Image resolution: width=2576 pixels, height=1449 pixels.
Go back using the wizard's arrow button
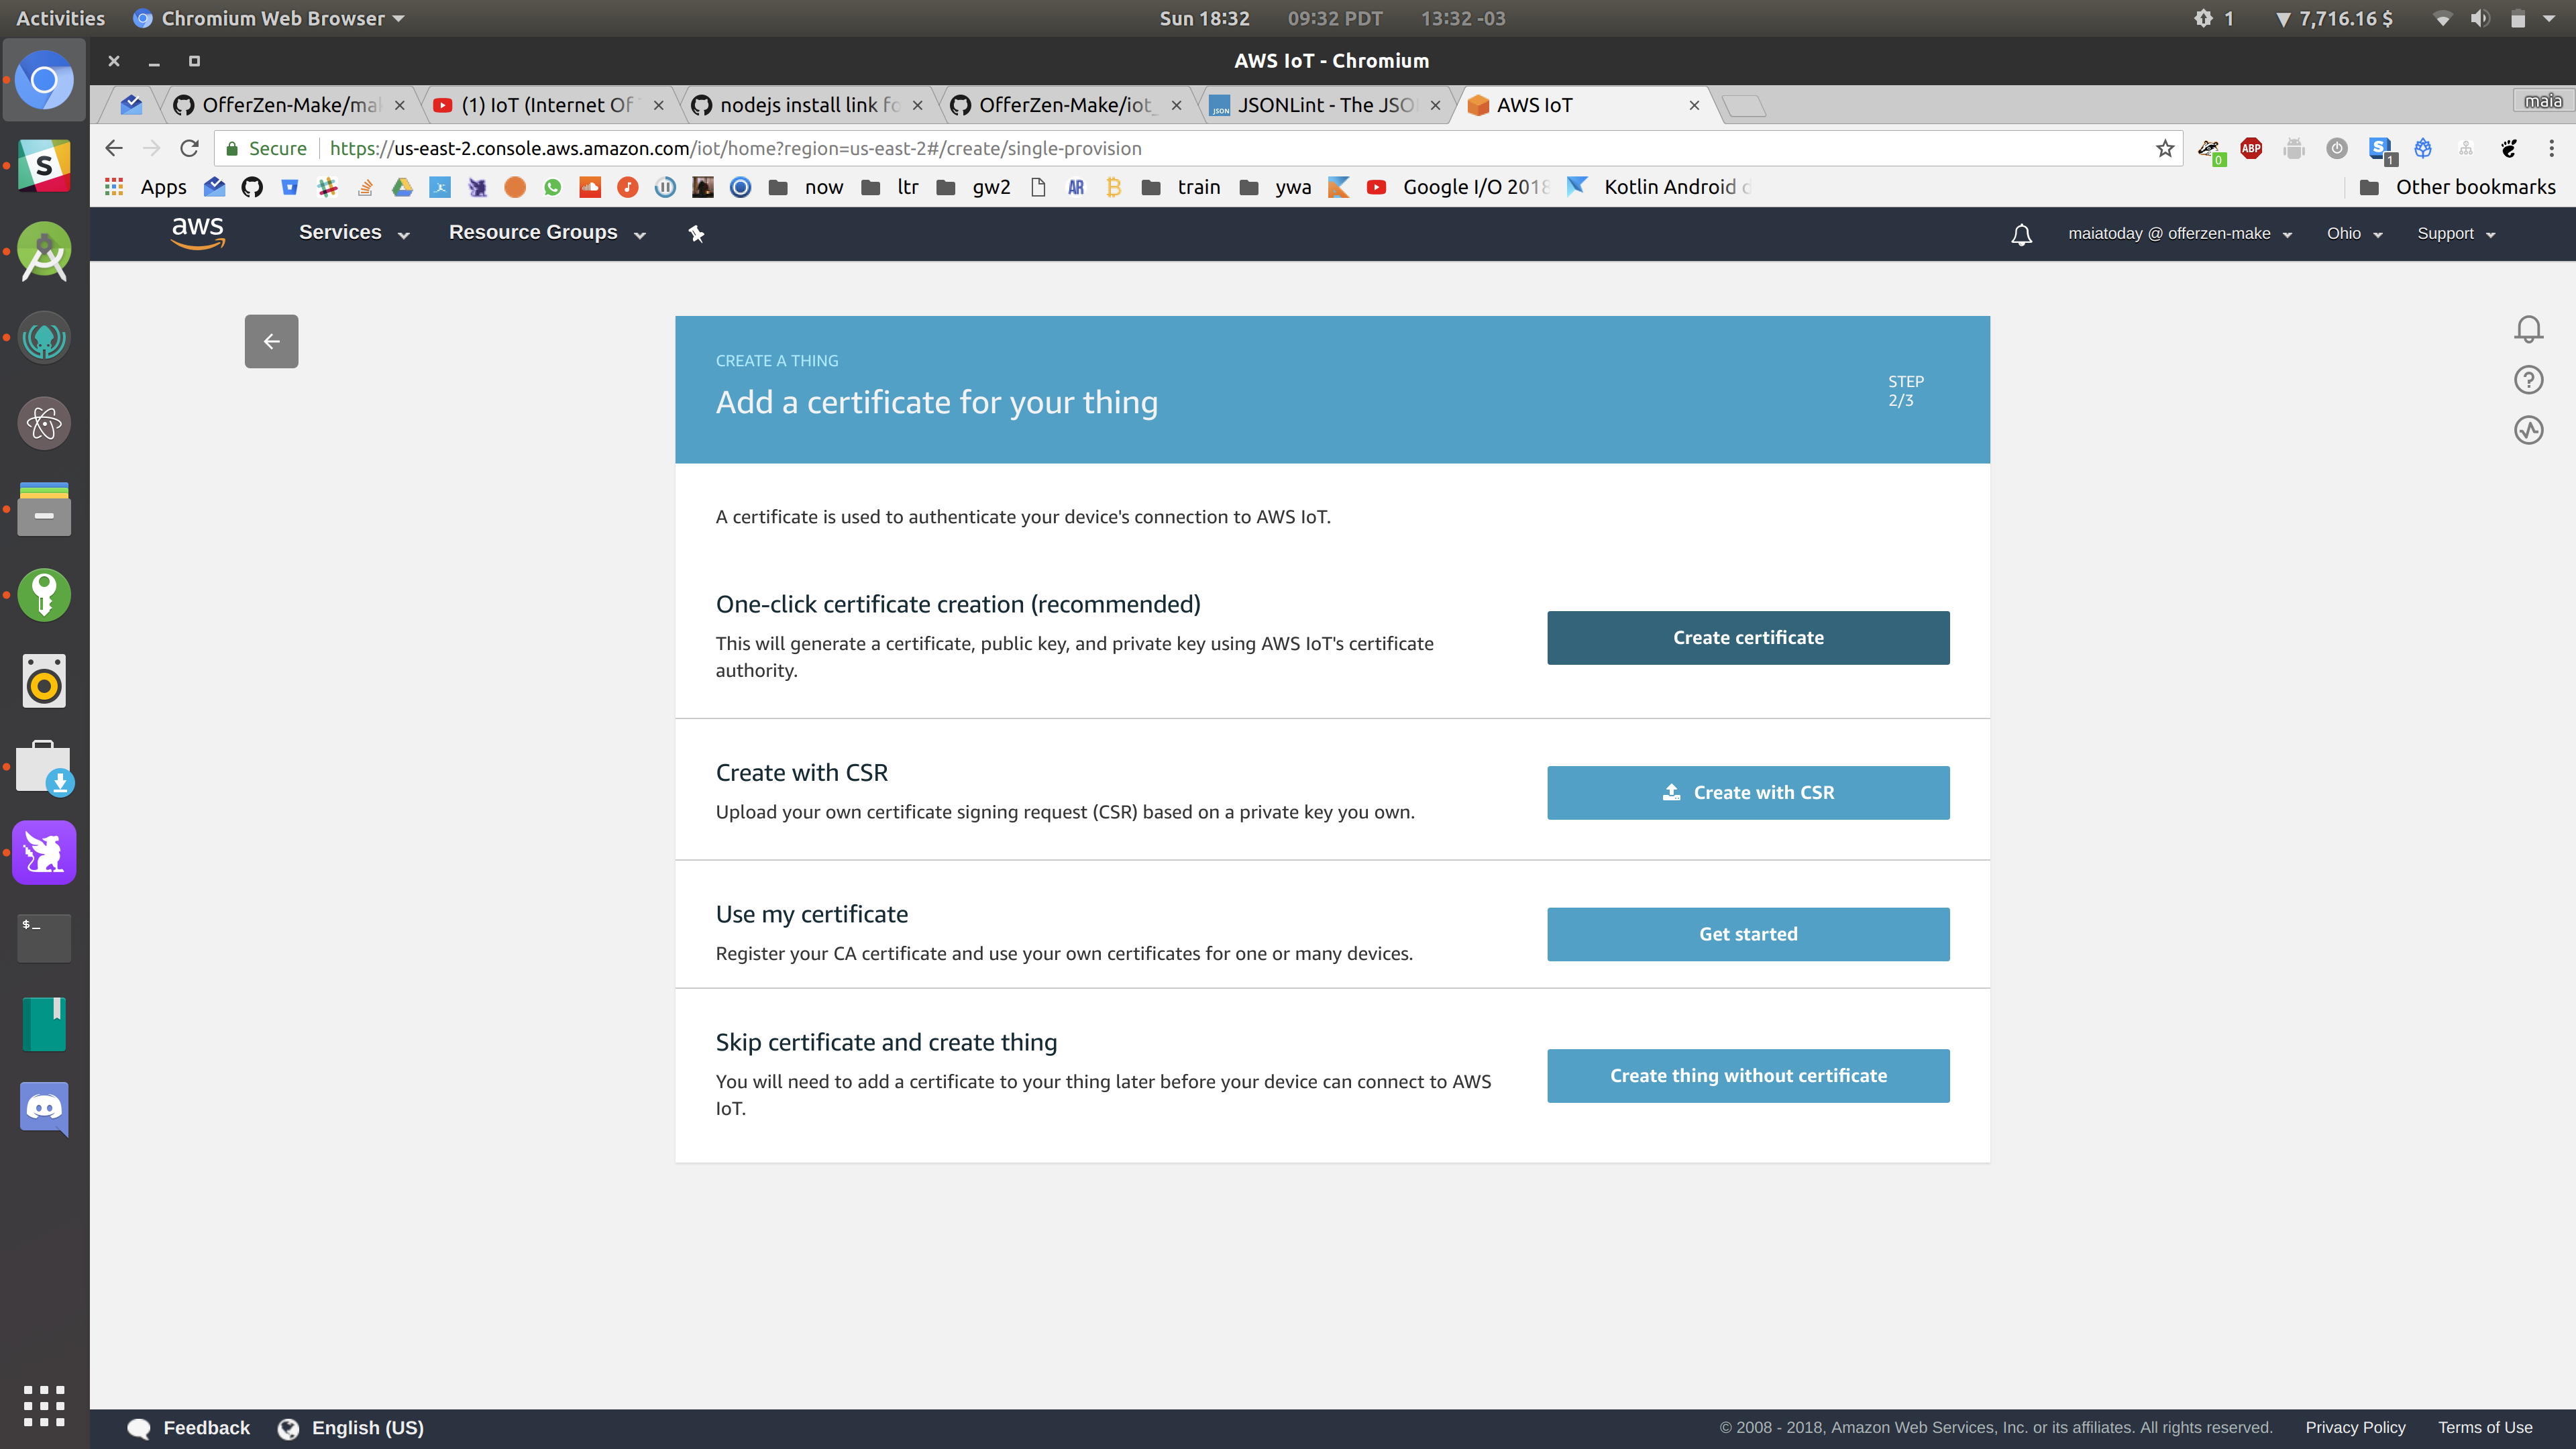point(271,341)
